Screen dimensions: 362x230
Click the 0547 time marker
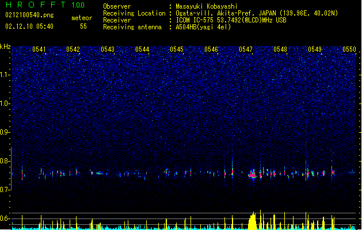tap(246, 49)
